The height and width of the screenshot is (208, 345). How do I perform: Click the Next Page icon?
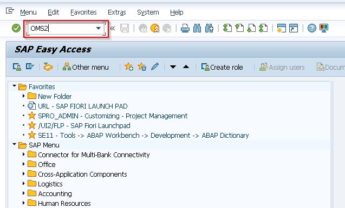(x=251, y=28)
